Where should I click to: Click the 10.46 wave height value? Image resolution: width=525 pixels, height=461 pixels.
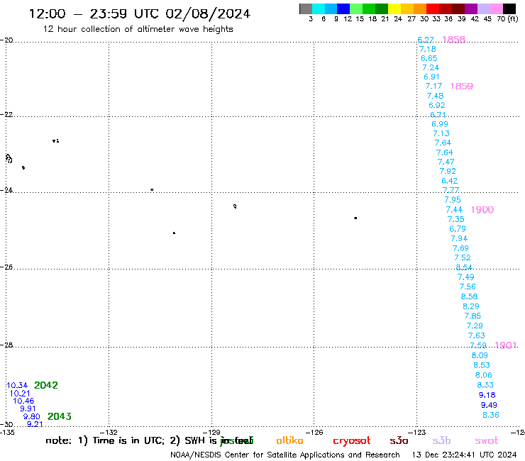click(x=23, y=401)
